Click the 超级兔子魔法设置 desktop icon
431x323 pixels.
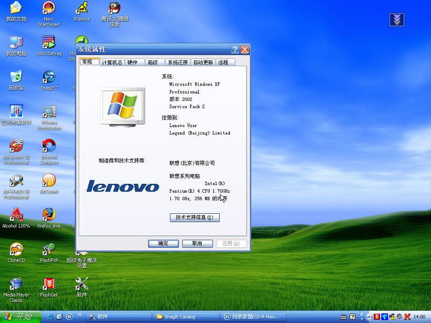(81, 260)
